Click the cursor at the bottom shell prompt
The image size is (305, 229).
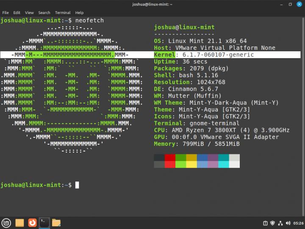77,185
